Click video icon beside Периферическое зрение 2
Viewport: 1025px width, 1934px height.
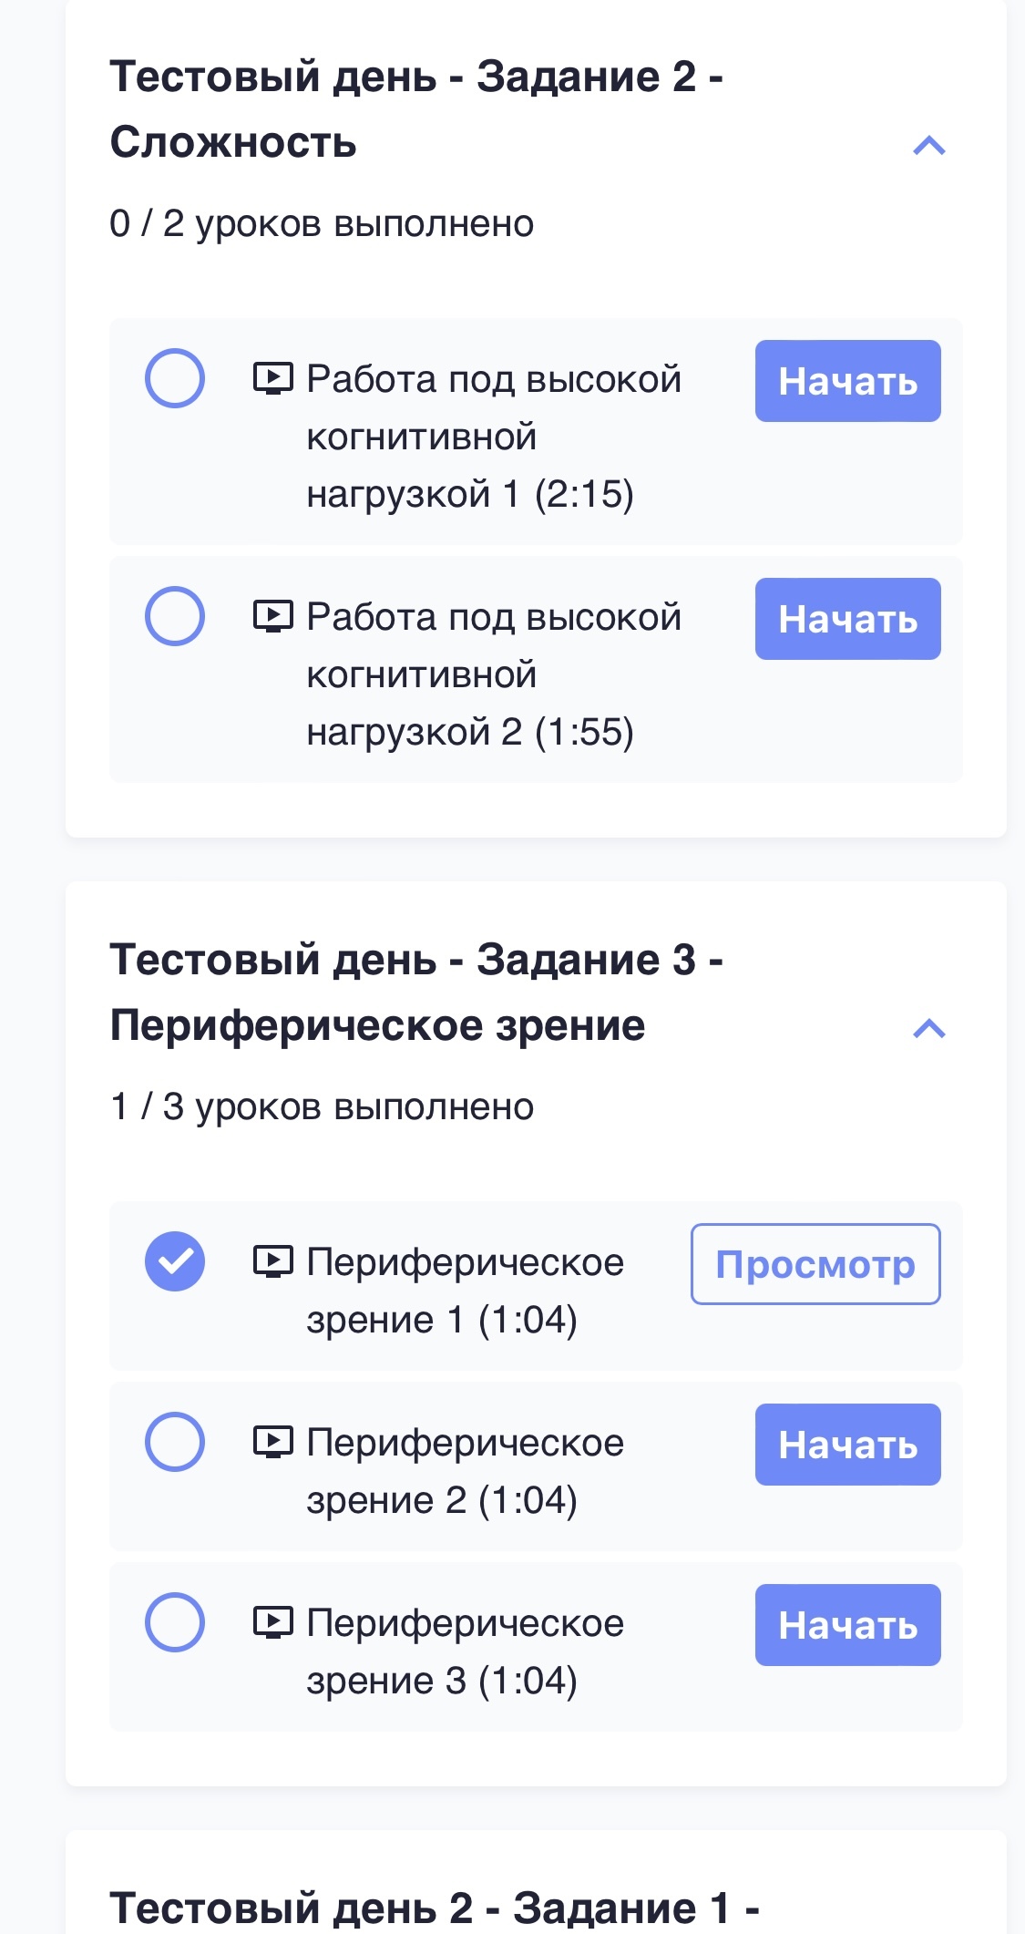(272, 1442)
